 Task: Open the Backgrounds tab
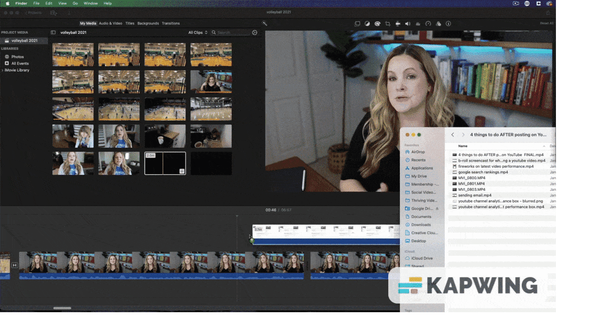tap(148, 23)
